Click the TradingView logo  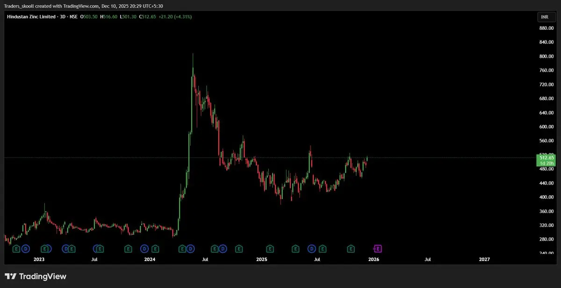(x=36, y=276)
